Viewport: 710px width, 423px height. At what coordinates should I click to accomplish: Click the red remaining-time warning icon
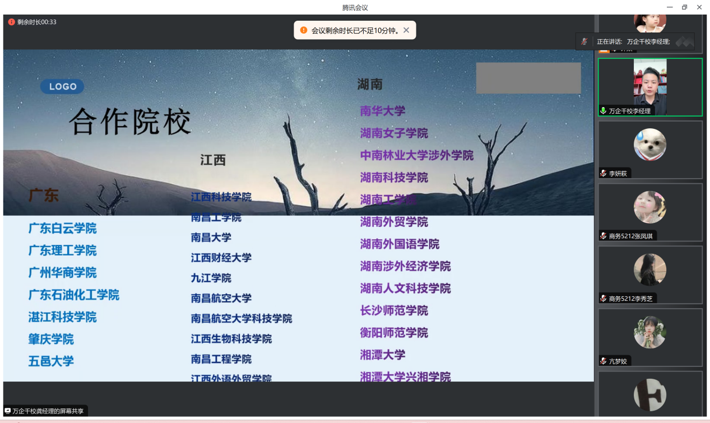[11, 22]
